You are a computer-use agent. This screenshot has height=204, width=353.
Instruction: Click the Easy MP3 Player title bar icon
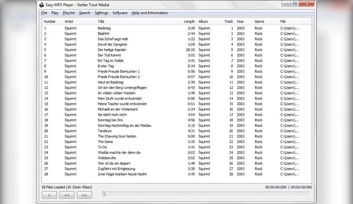(x=41, y=5)
